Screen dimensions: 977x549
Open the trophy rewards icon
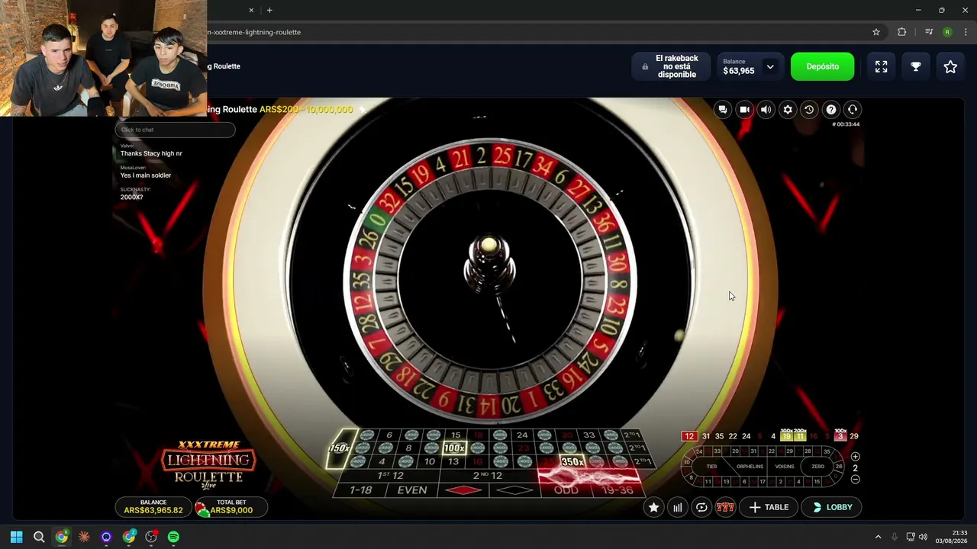916,66
